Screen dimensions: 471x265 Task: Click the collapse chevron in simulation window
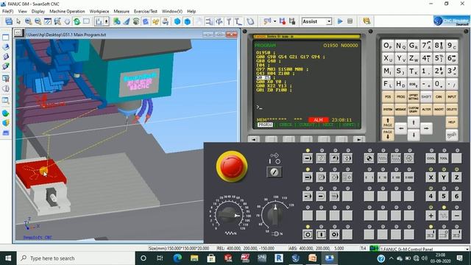[x=18, y=32]
